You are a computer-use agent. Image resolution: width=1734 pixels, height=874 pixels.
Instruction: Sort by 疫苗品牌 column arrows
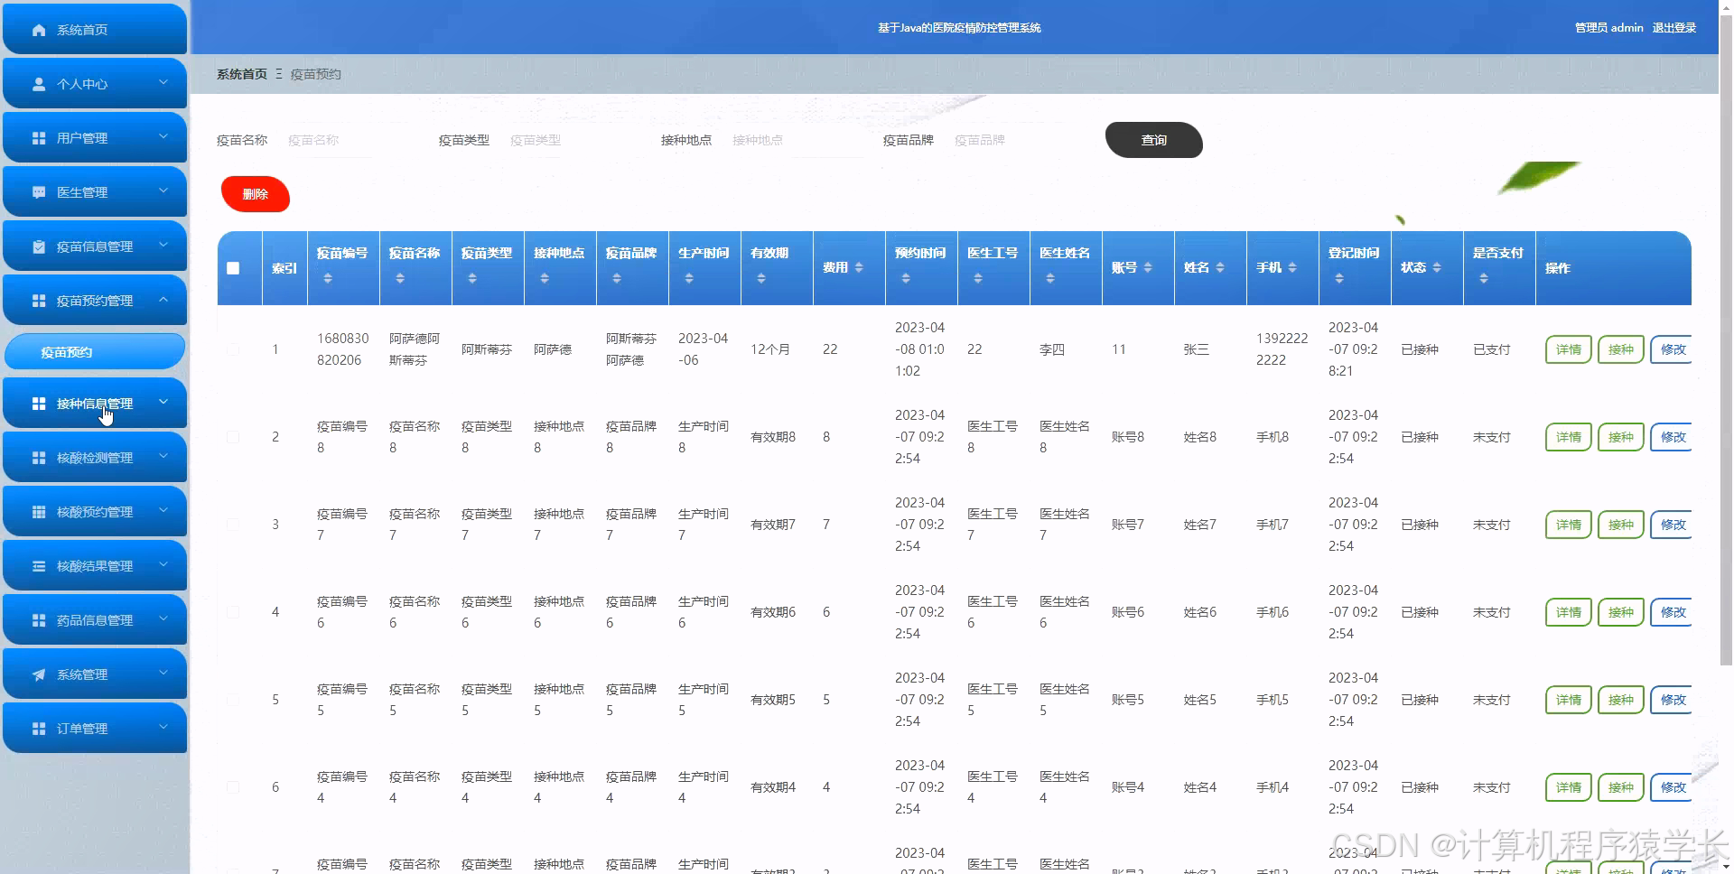617,279
